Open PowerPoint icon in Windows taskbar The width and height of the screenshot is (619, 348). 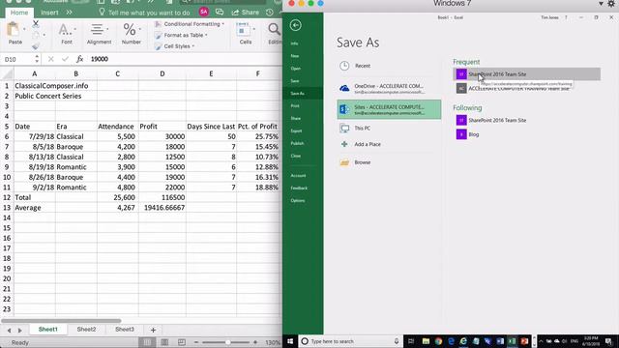point(524,341)
